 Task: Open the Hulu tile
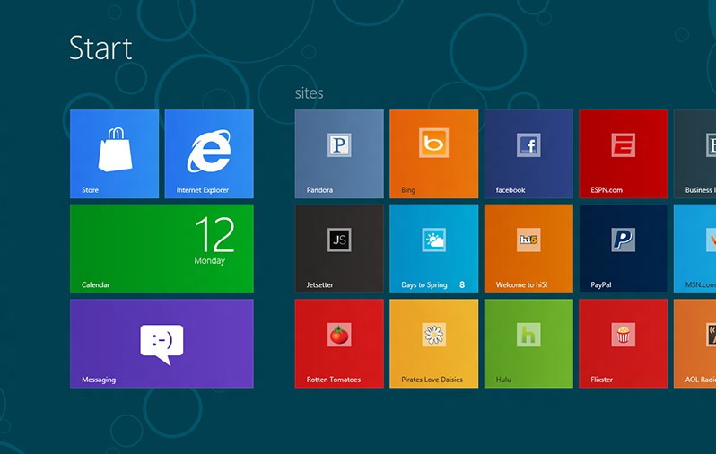(528, 344)
